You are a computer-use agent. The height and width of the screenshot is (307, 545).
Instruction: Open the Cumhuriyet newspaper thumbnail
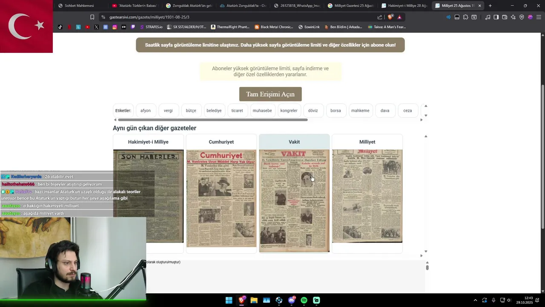click(x=221, y=198)
